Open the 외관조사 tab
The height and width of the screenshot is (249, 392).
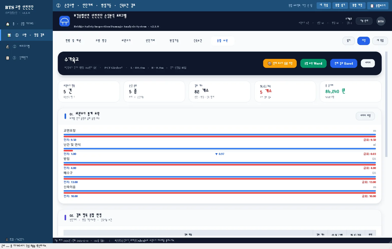coord(126,41)
